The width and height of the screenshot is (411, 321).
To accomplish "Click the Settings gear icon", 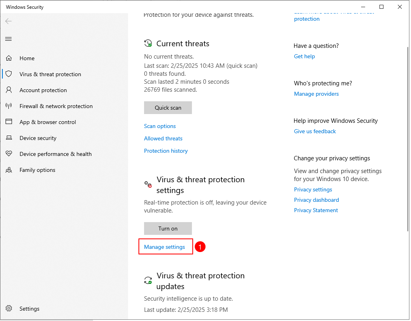I will (x=9, y=309).
